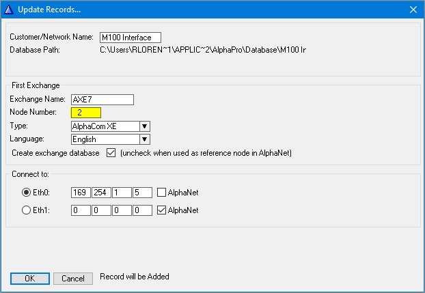The width and height of the screenshot is (425, 293).
Task: Click the OK button
Action: pos(30,279)
